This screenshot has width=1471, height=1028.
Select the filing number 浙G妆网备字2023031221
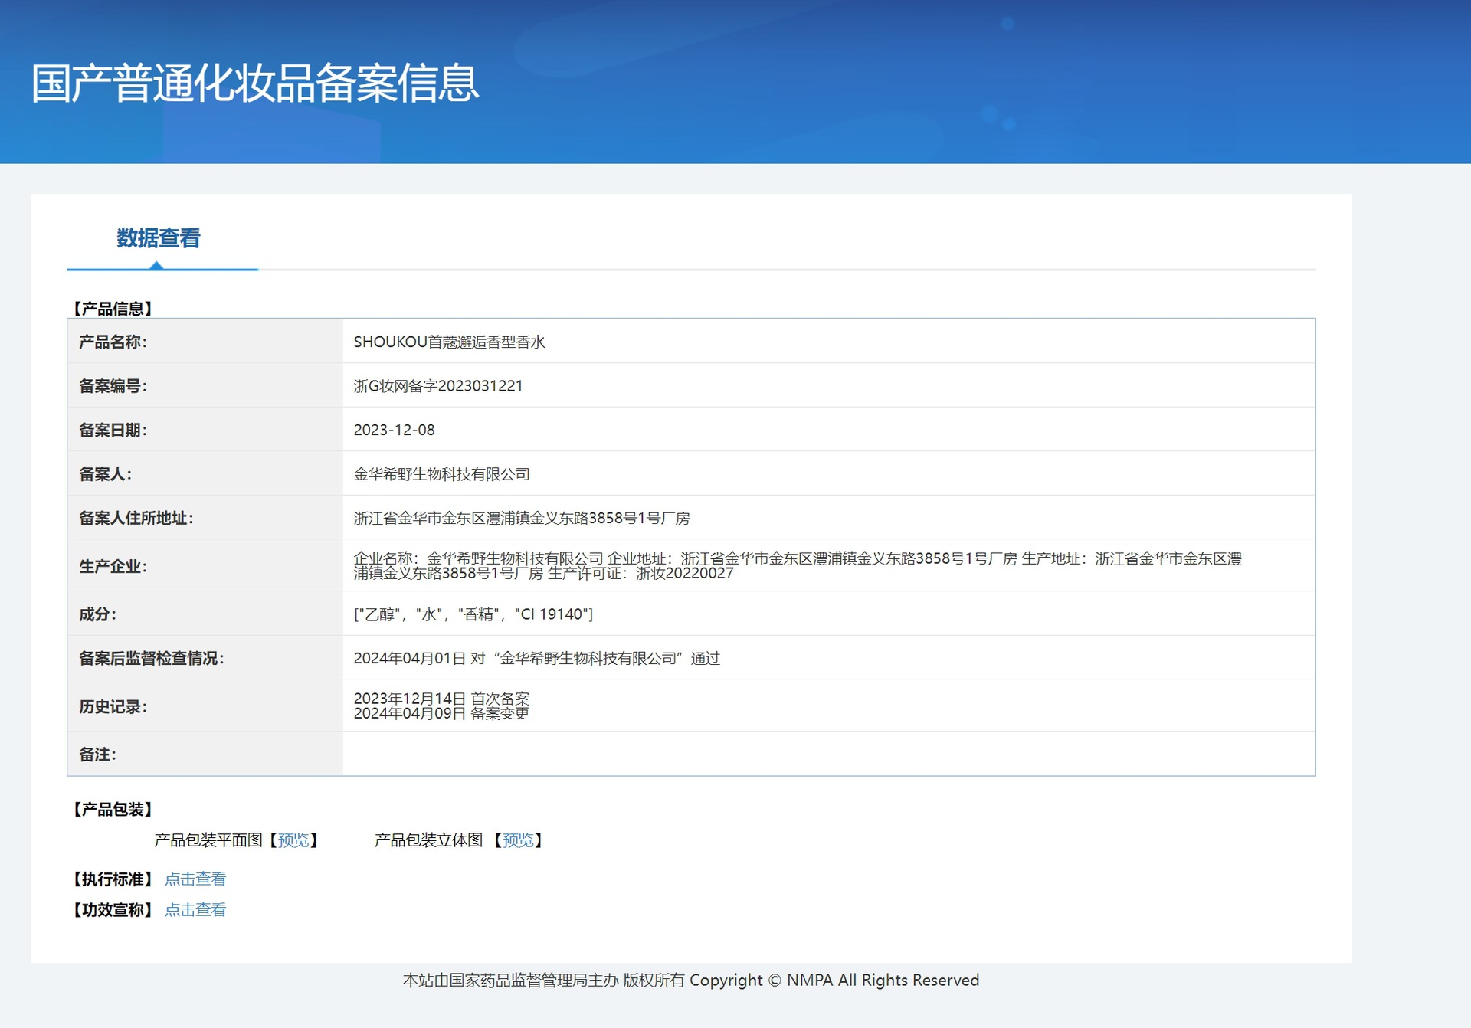point(437,386)
